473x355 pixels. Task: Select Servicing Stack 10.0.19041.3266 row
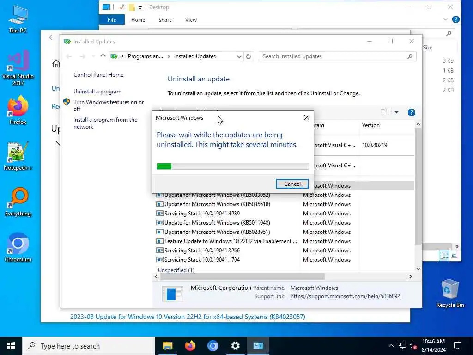click(x=285, y=251)
